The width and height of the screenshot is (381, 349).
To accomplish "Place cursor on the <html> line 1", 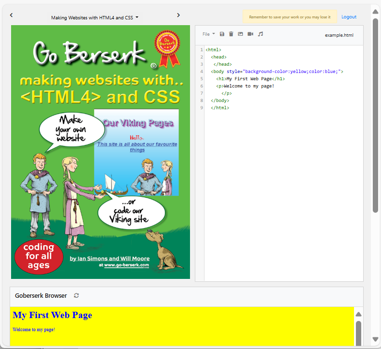I will [x=213, y=50].
